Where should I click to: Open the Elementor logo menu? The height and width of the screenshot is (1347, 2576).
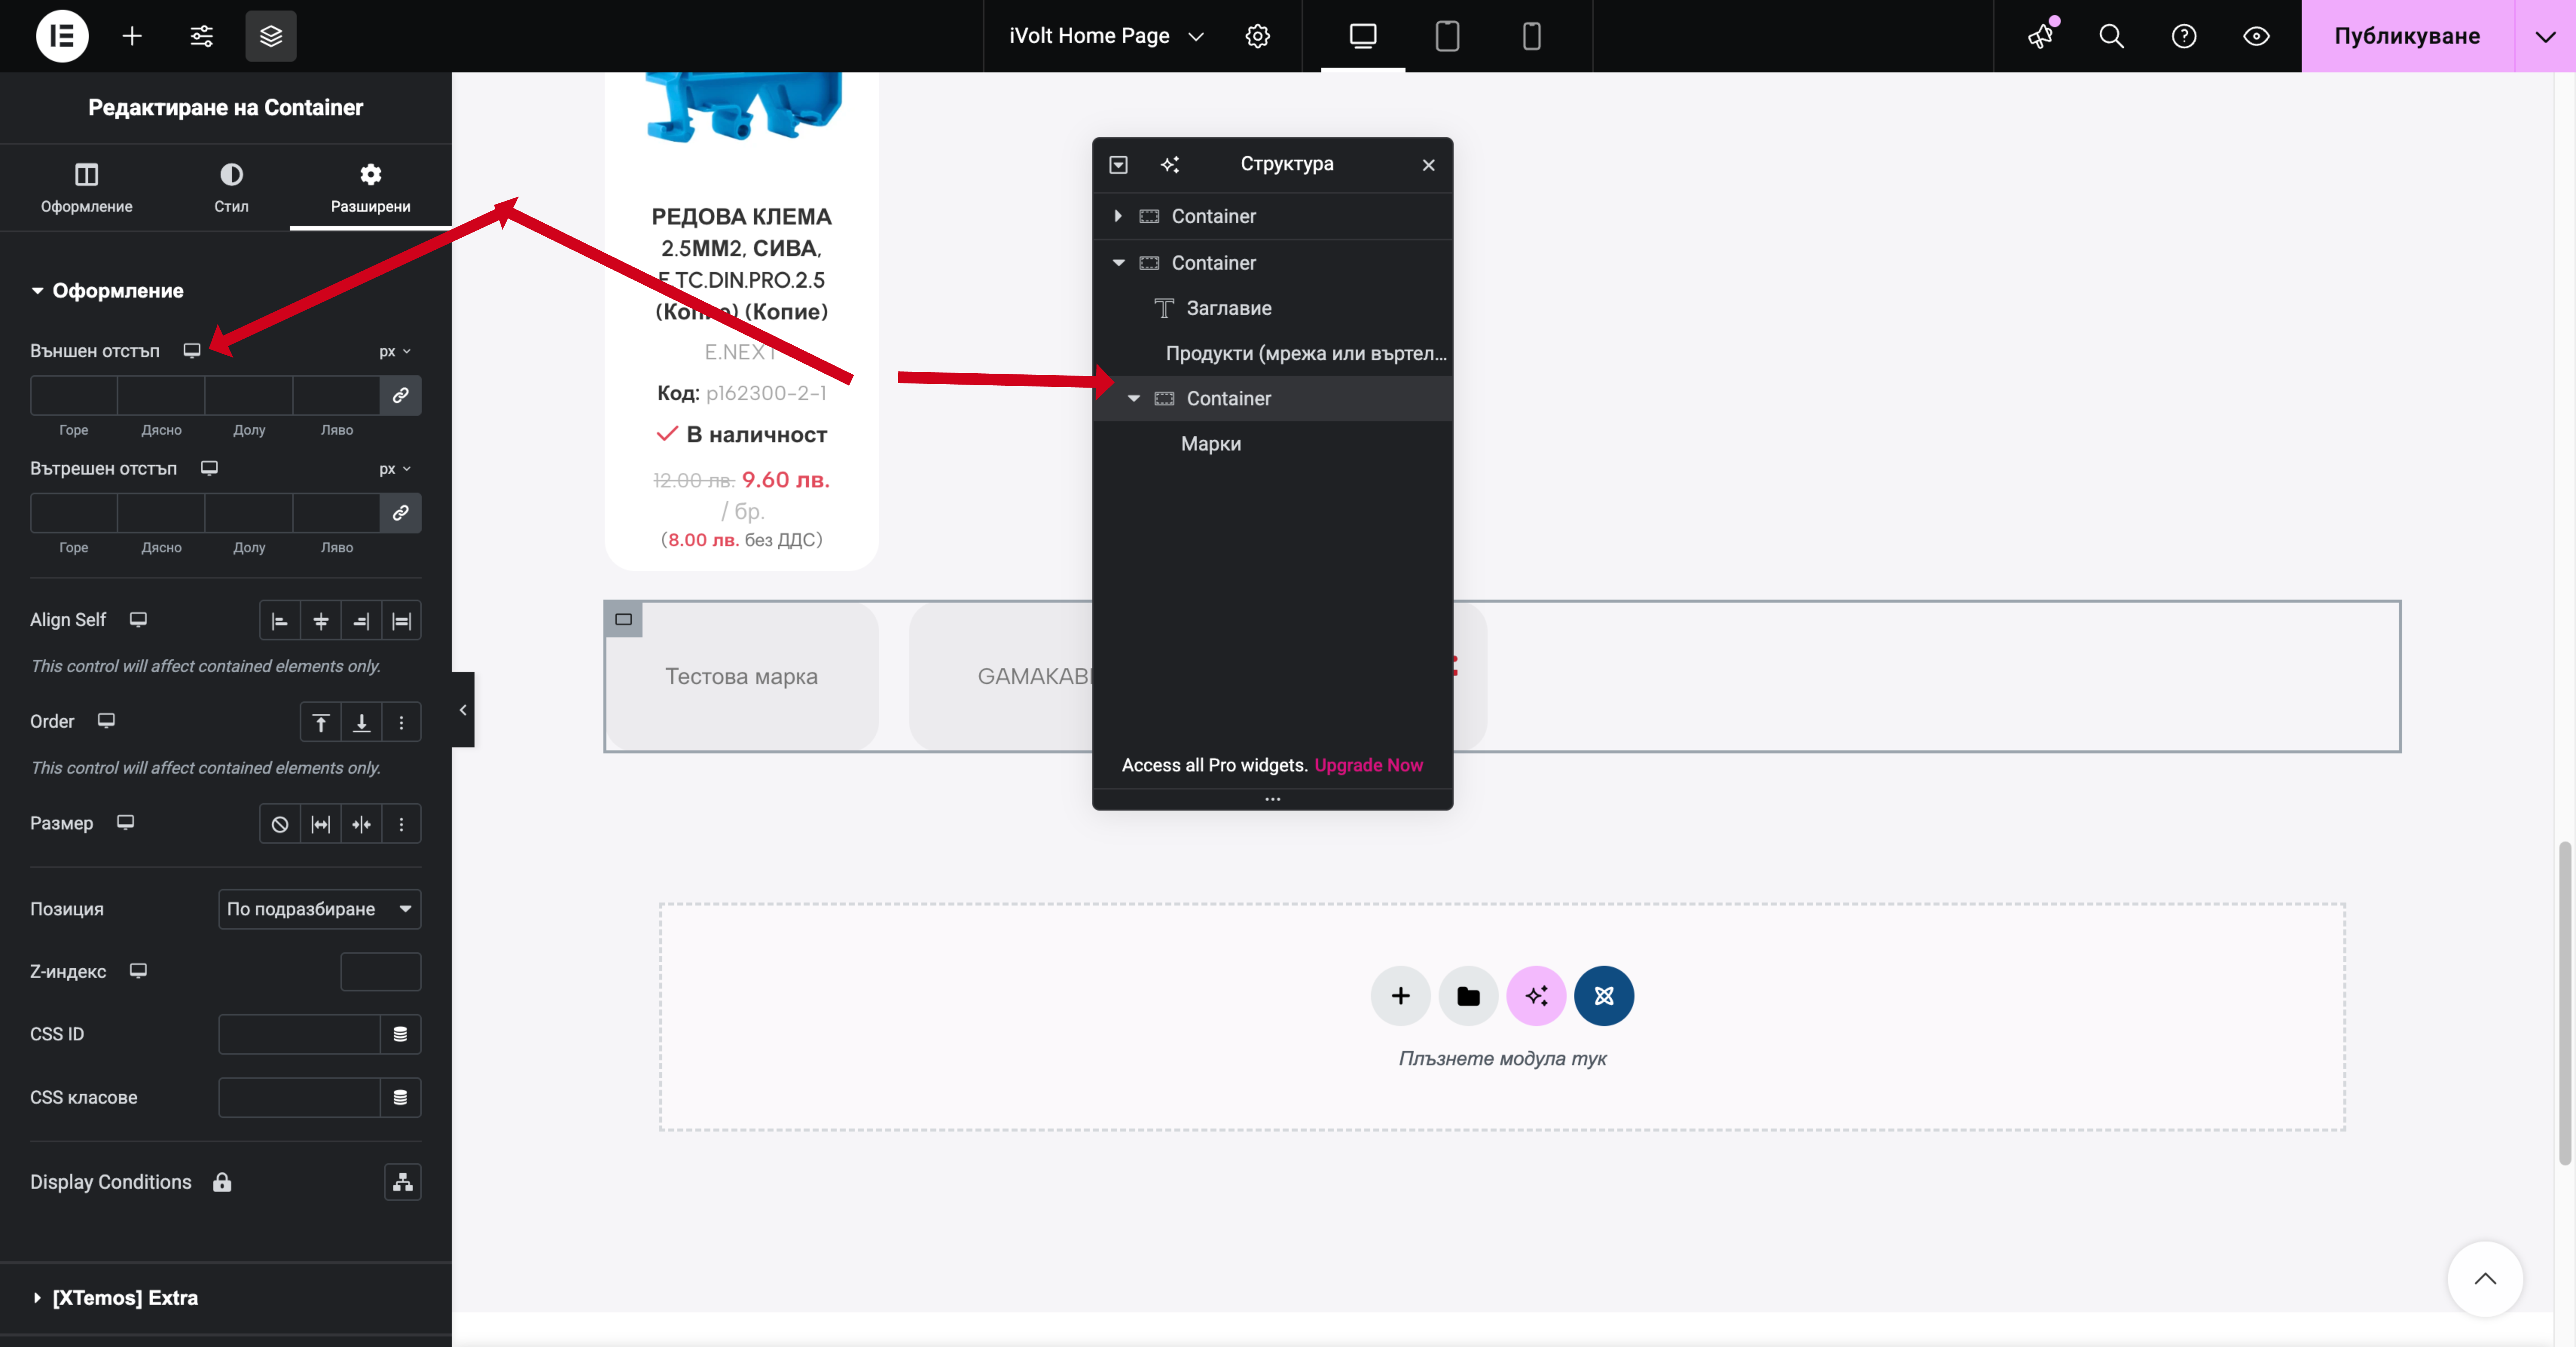(62, 36)
